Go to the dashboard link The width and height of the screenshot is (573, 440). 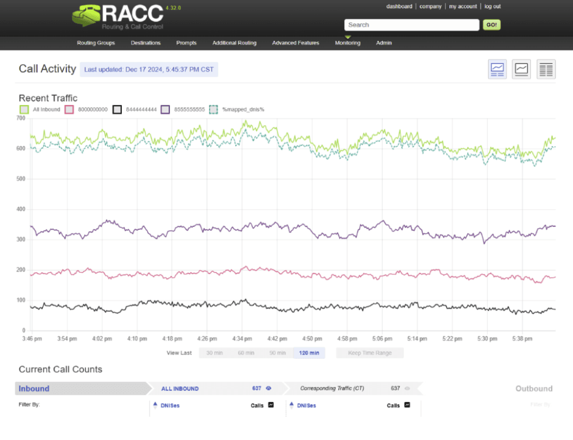point(399,6)
